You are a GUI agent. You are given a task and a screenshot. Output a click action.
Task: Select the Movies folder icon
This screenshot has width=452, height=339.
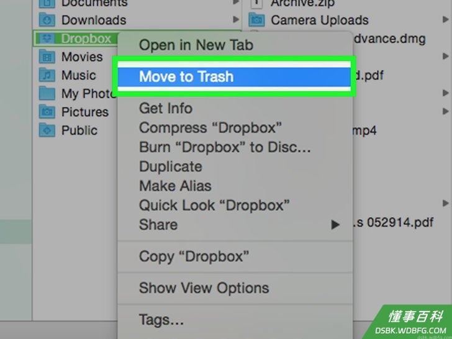pyautogui.click(x=47, y=56)
